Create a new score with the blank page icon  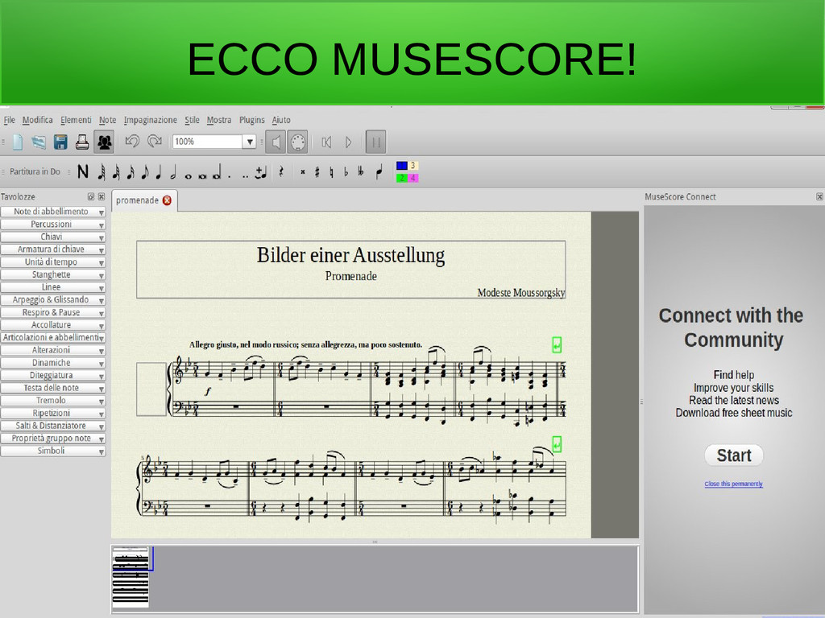(18, 142)
